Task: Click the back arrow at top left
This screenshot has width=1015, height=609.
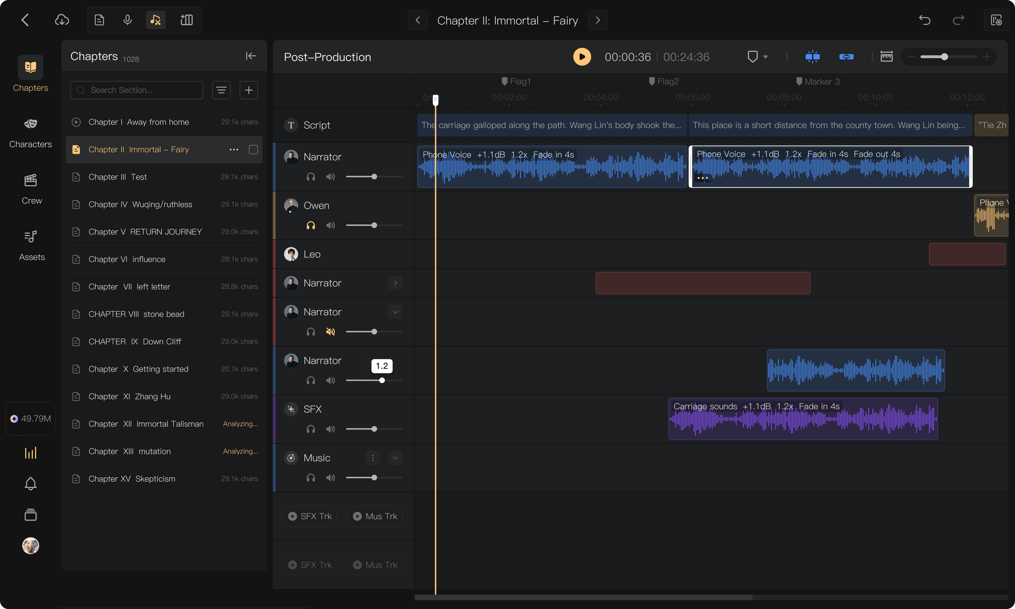Action: (25, 20)
